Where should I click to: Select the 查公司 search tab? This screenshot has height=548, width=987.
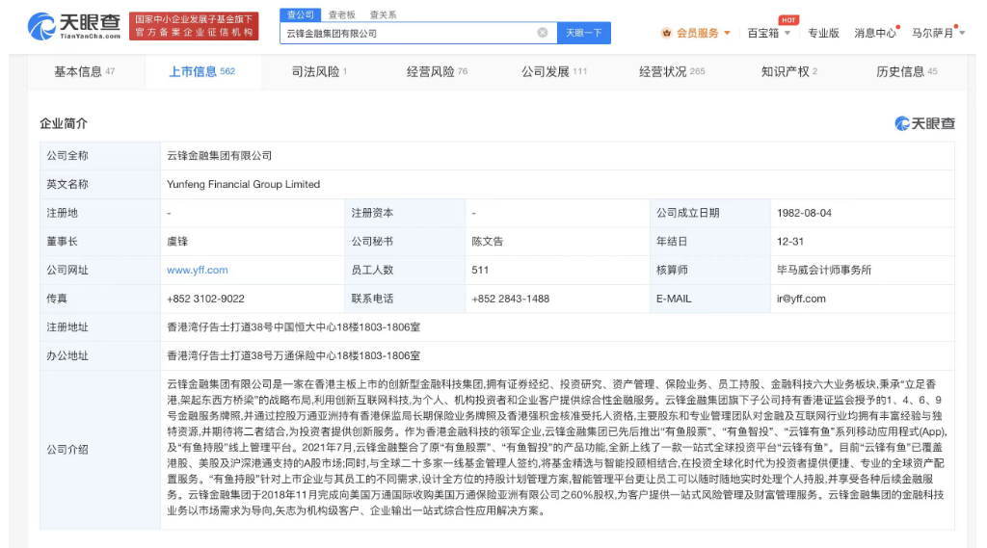[301, 14]
